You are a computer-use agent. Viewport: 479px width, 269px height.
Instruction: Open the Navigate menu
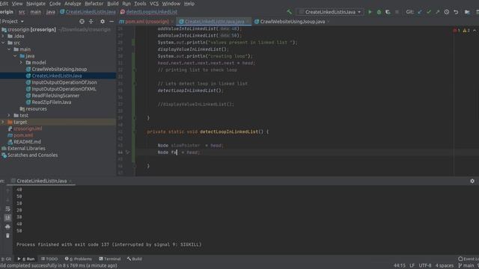36,4
